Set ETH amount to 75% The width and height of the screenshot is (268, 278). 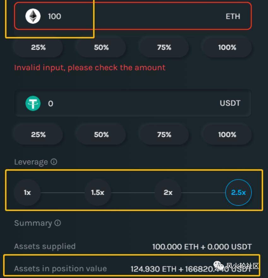(164, 47)
